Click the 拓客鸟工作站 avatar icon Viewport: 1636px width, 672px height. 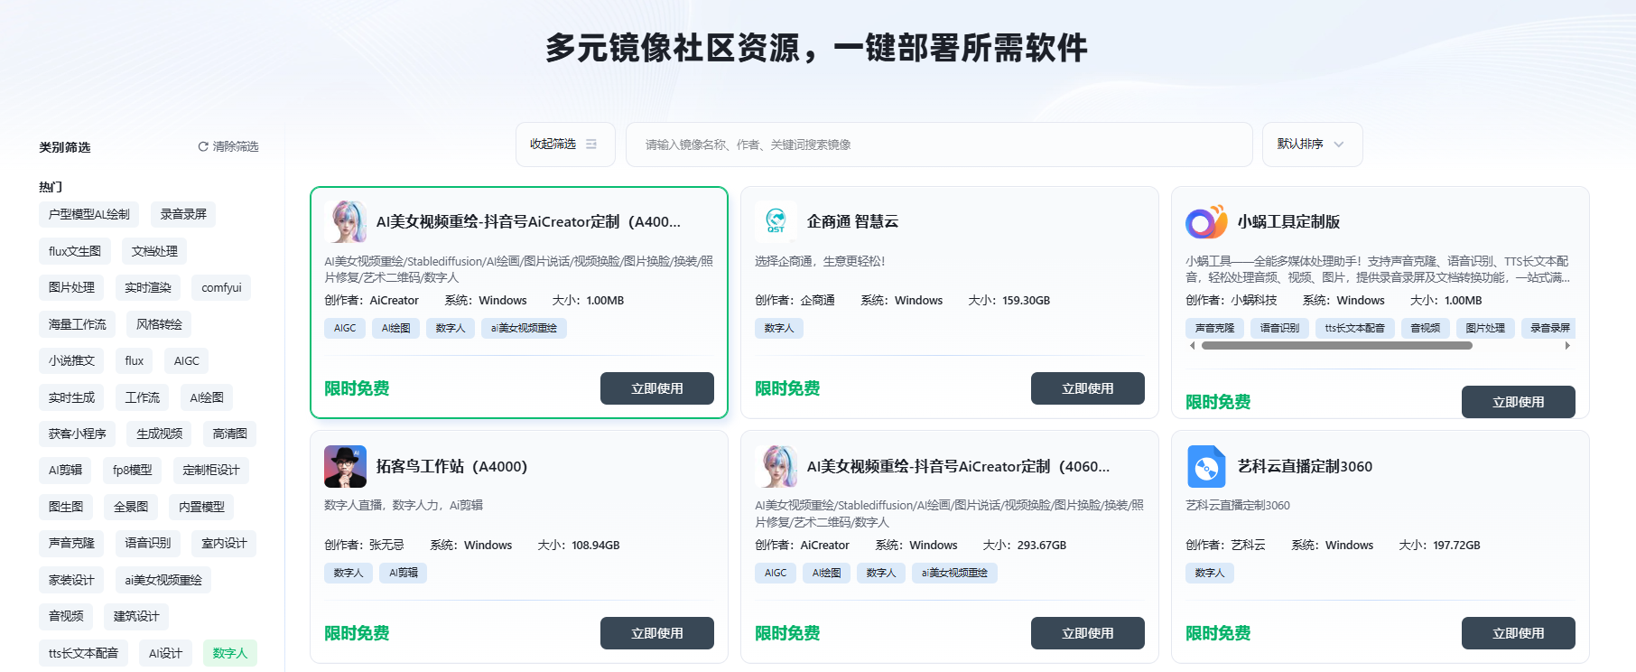(345, 466)
